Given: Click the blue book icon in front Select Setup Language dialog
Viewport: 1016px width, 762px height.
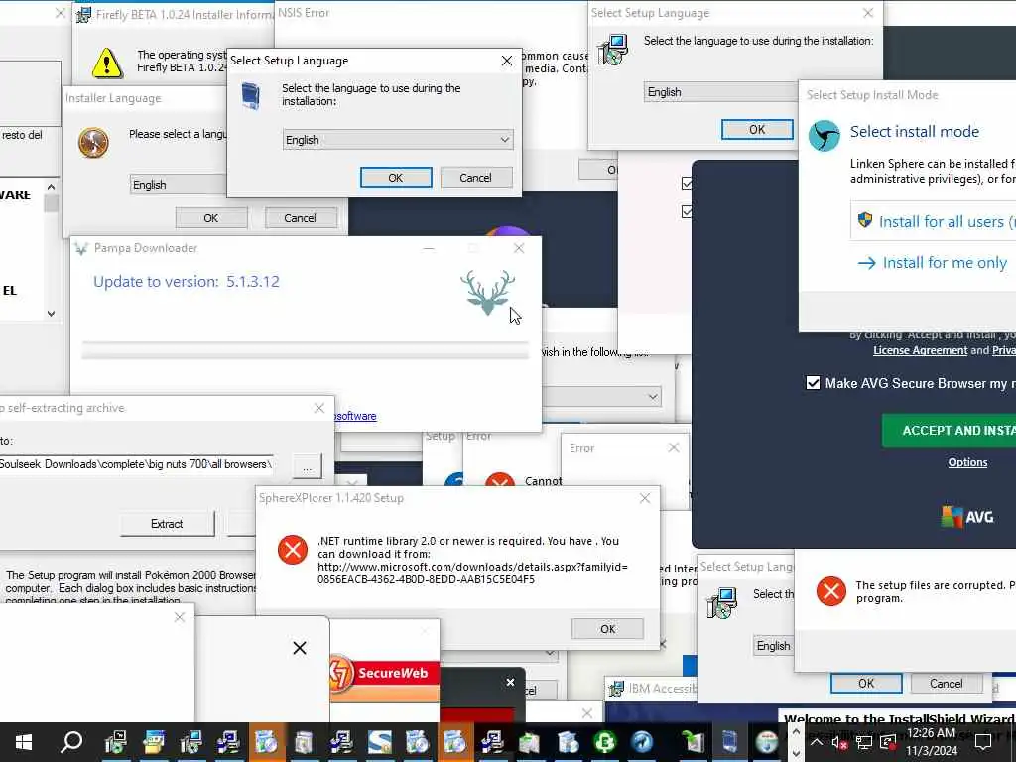Looking at the screenshot, I should click(x=251, y=96).
